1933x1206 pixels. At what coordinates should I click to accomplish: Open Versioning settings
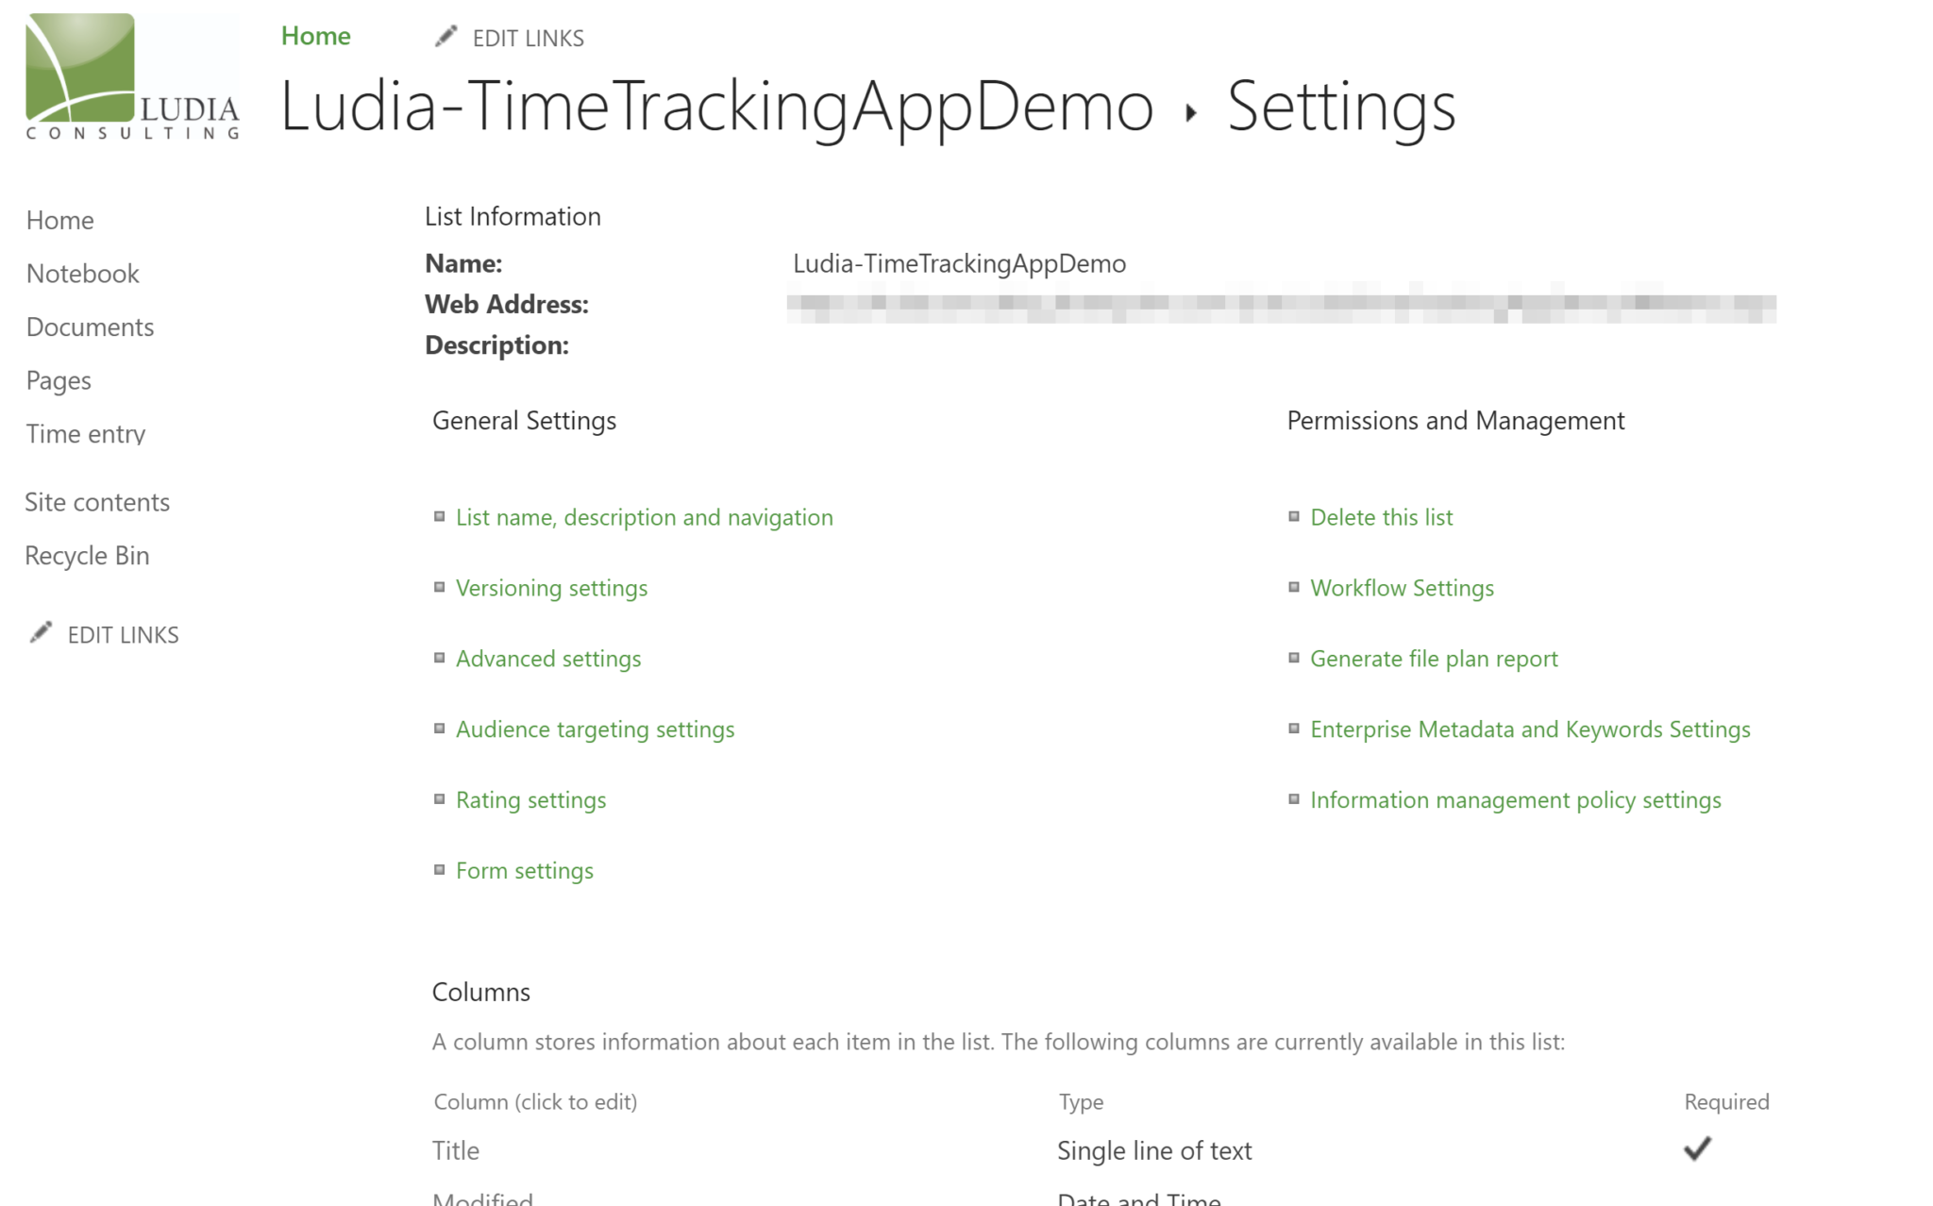[551, 587]
